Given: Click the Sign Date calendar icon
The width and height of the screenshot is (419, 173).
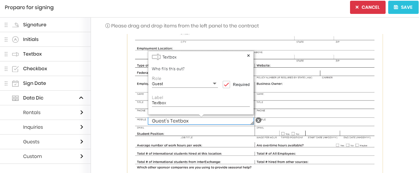Looking at the screenshot, I should (15, 83).
